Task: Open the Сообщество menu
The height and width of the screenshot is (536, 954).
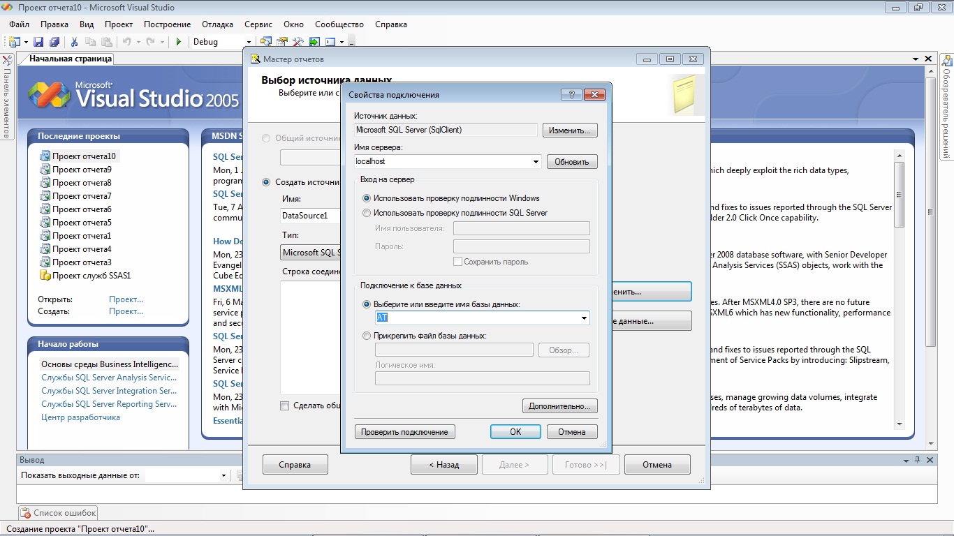Action: coord(339,24)
